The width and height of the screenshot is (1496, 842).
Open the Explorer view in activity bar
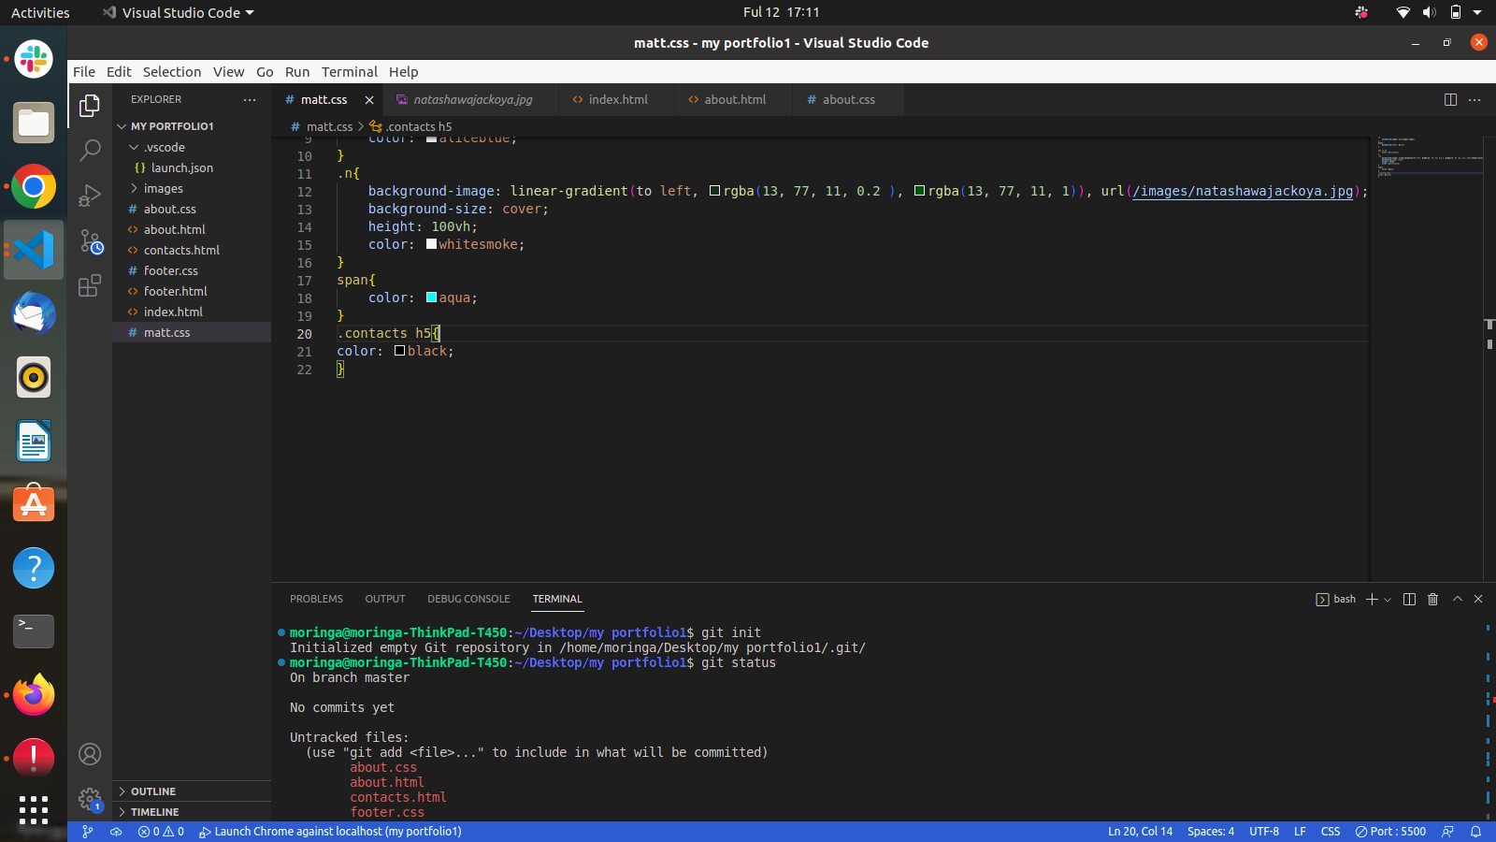point(90,106)
